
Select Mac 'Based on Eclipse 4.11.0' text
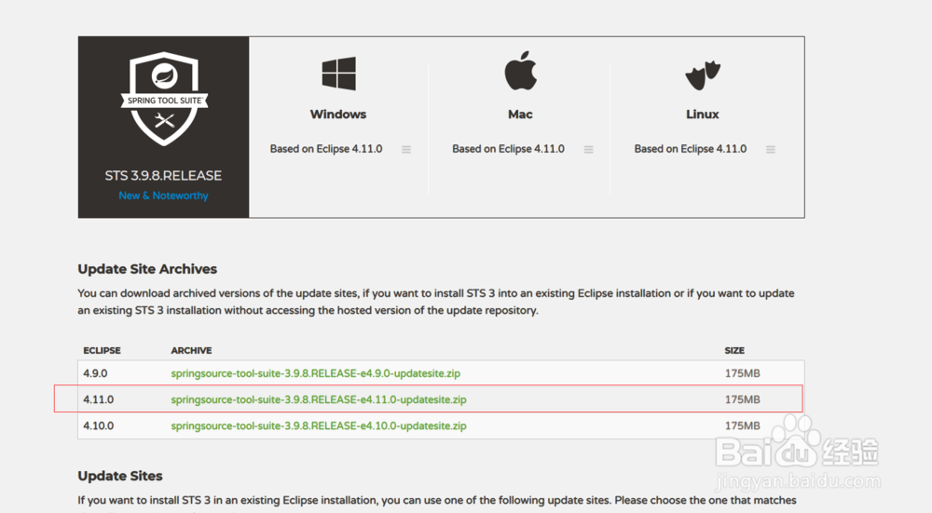point(508,149)
